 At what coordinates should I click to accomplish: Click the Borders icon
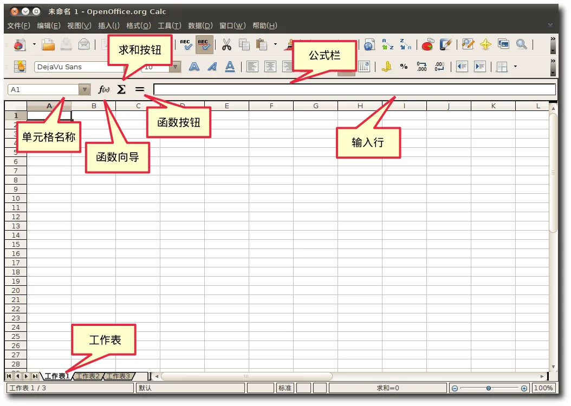tap(502, 67)
